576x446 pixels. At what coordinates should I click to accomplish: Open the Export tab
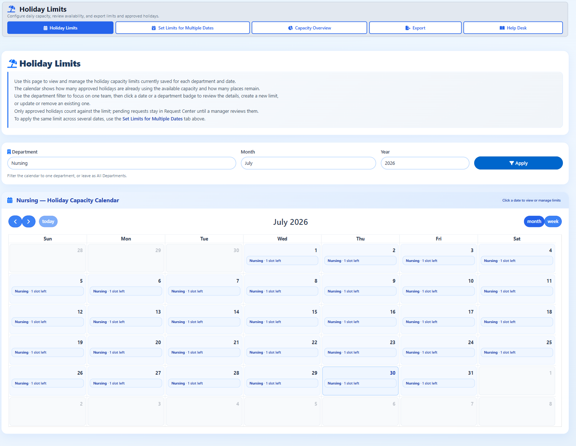[415, 28]
